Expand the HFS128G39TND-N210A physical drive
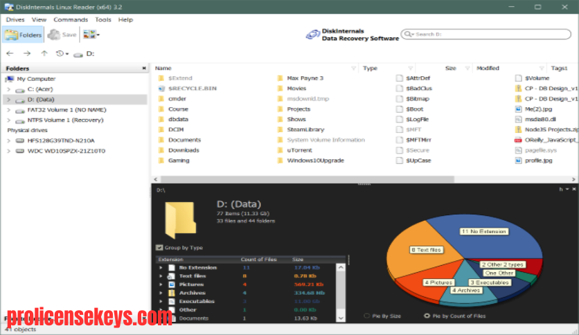 click(8, 141)
